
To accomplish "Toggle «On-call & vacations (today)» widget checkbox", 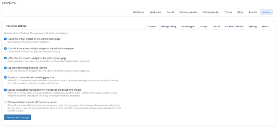I will (5, 48).
